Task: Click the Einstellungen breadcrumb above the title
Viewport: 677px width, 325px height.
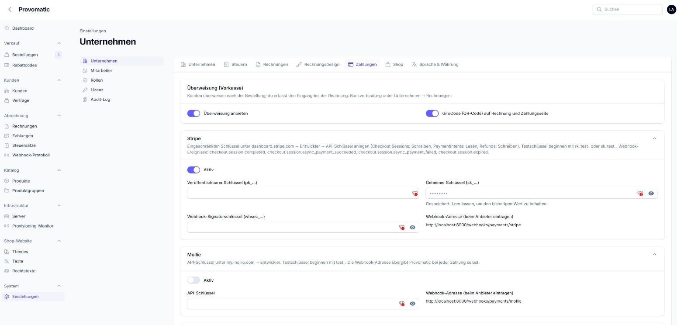Action: [x=93, y=31]
